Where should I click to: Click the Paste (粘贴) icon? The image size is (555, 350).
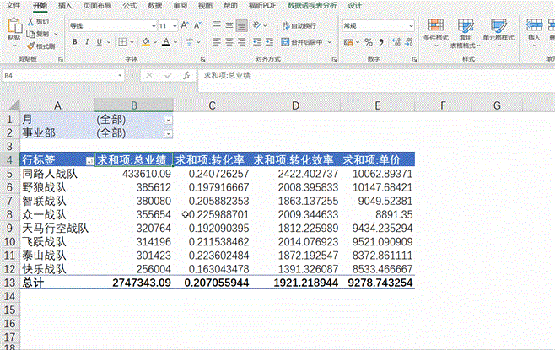[x=13, y=29]
